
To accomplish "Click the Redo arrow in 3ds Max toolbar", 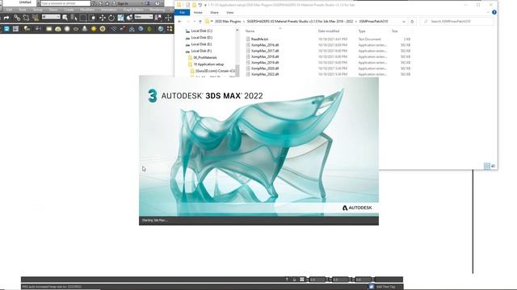I will (6, 18).
